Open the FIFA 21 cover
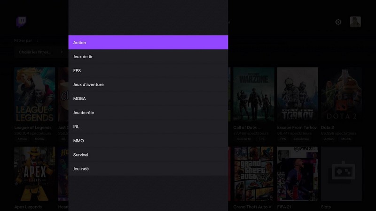 [298, 173]
